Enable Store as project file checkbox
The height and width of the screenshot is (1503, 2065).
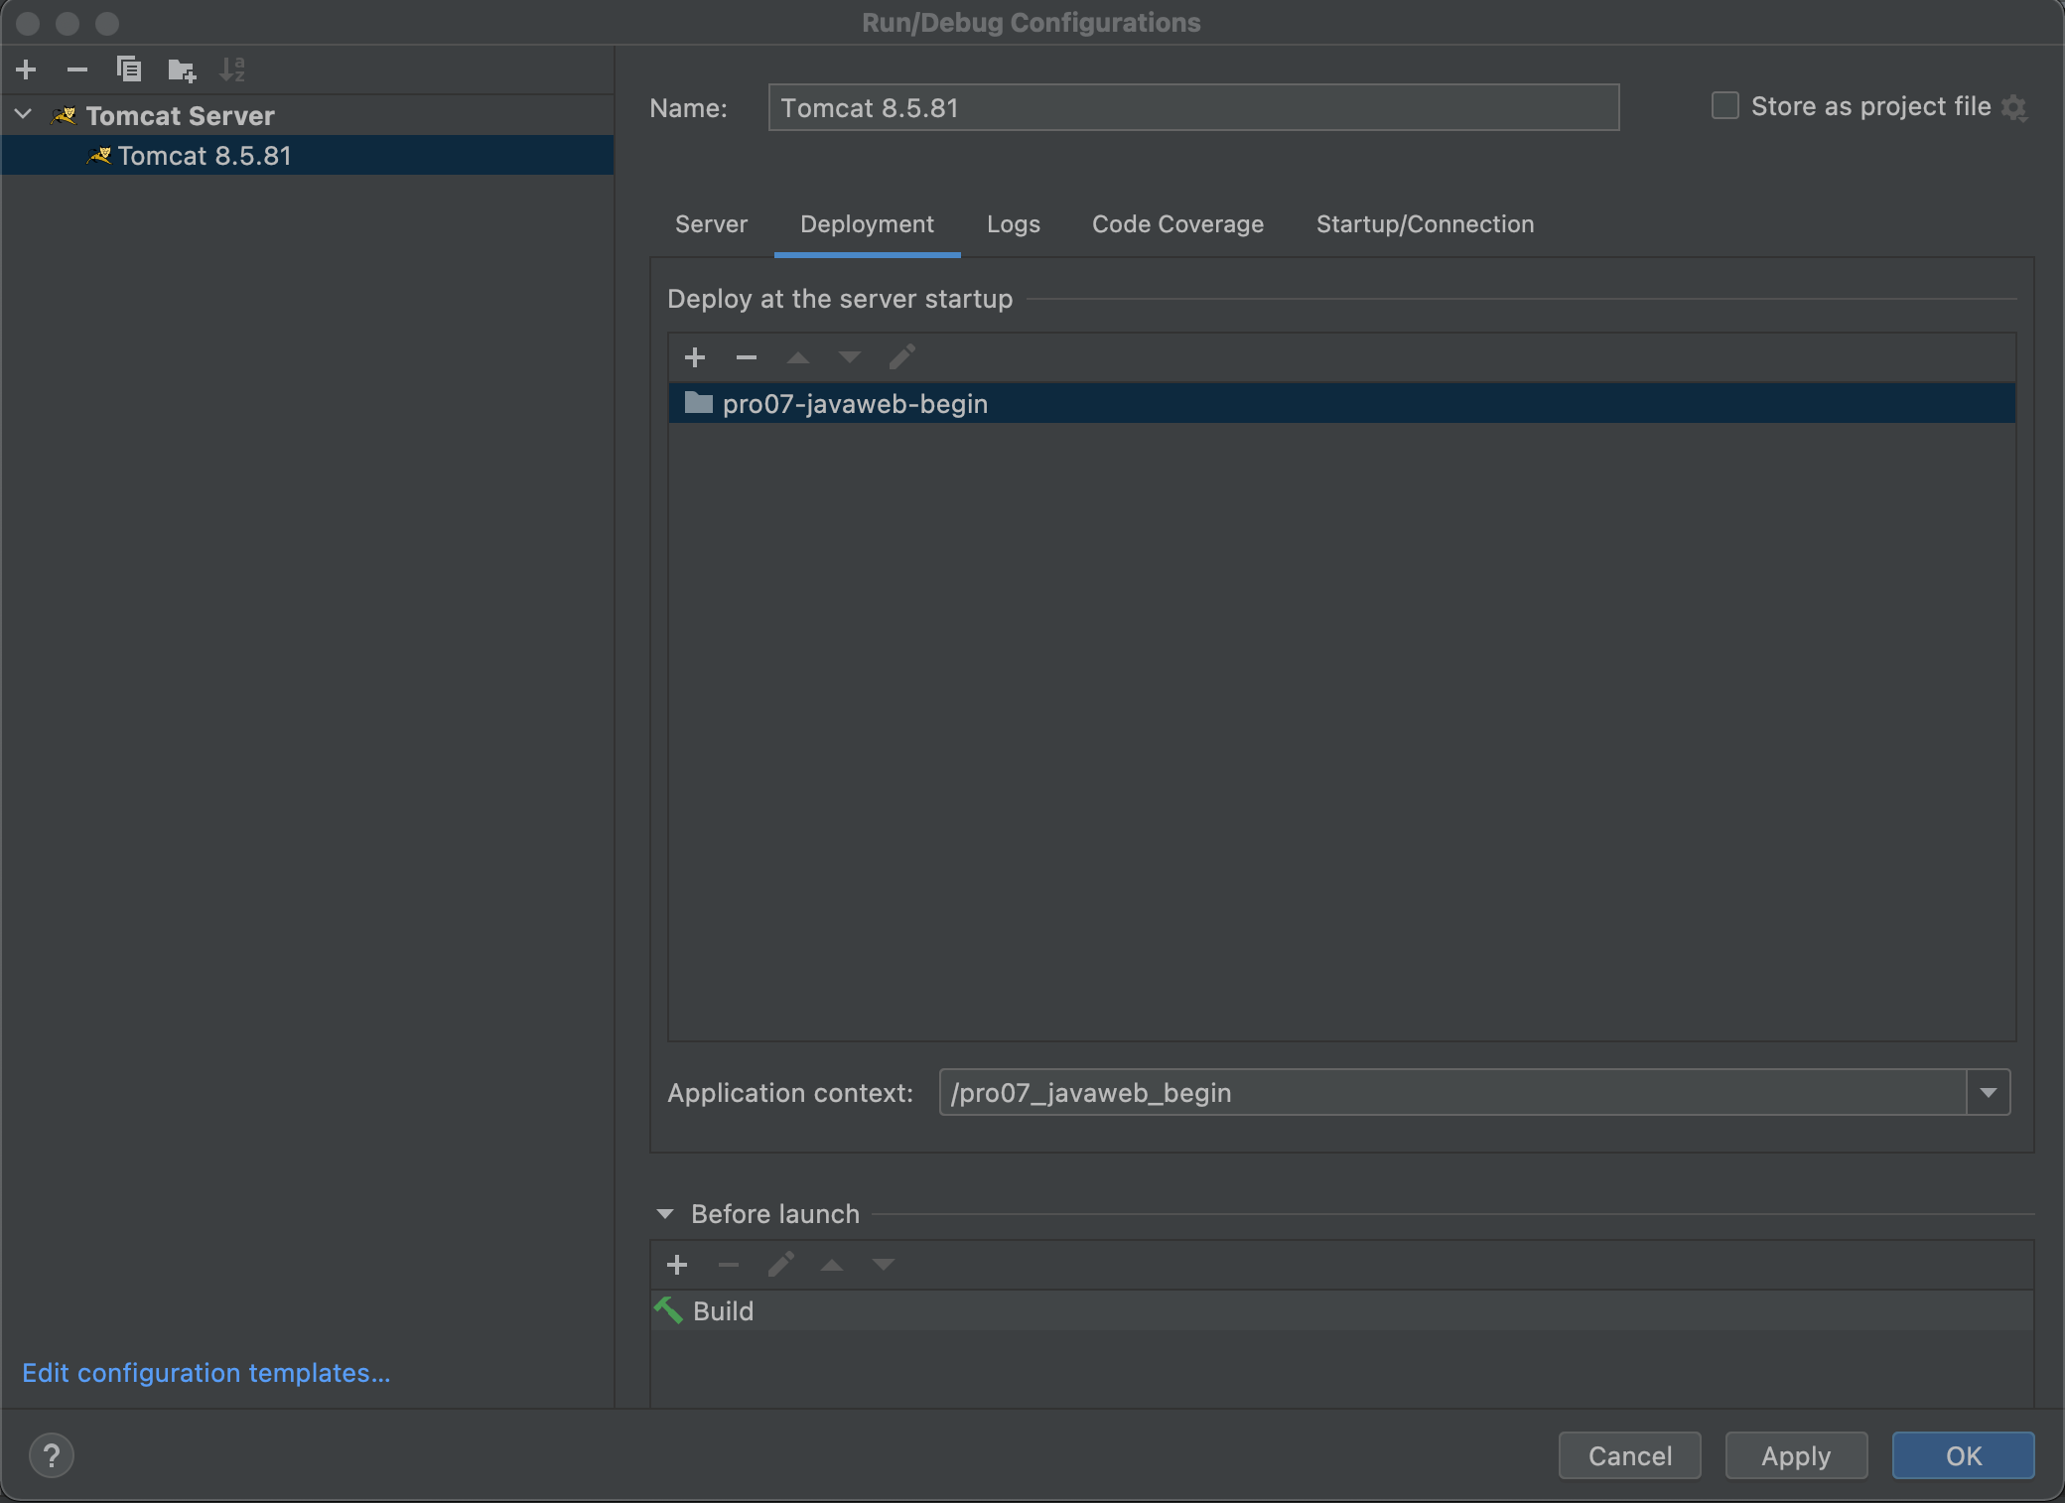point(1725,106)
